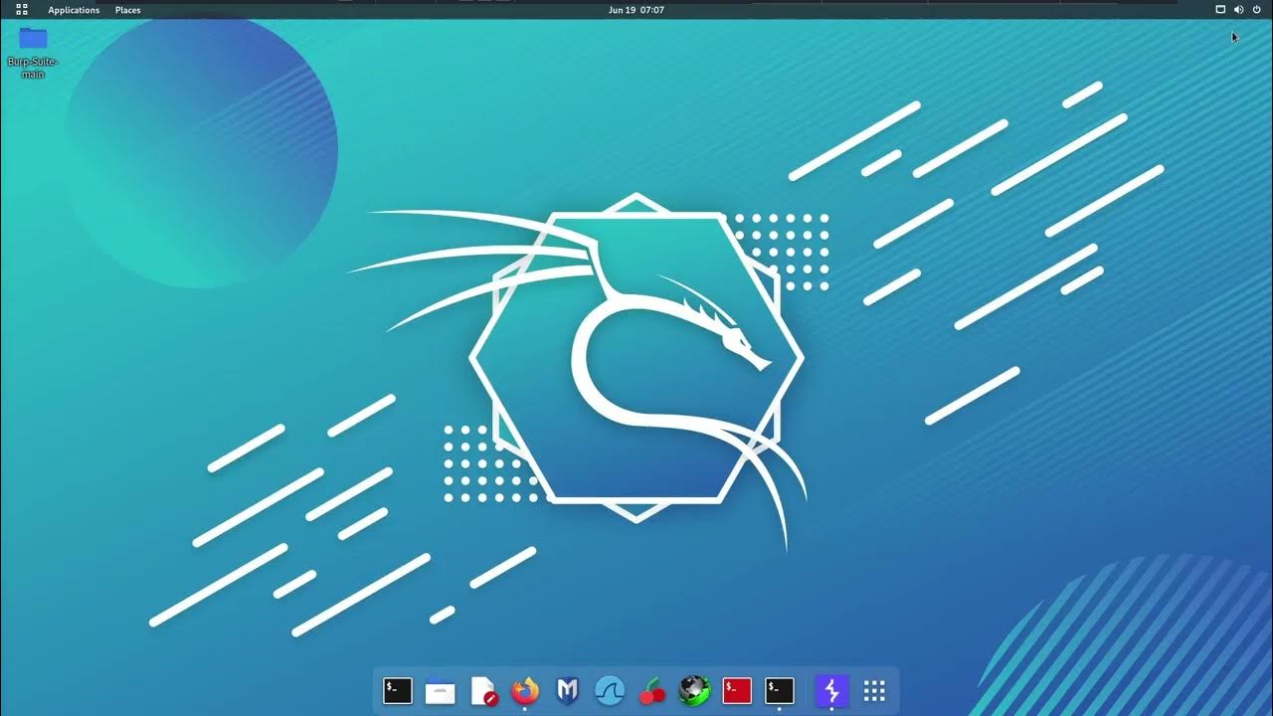The height and width of the screenshot is (716, 1273).
Task: Show all applications grid
Action: click(x=874, y=690)
